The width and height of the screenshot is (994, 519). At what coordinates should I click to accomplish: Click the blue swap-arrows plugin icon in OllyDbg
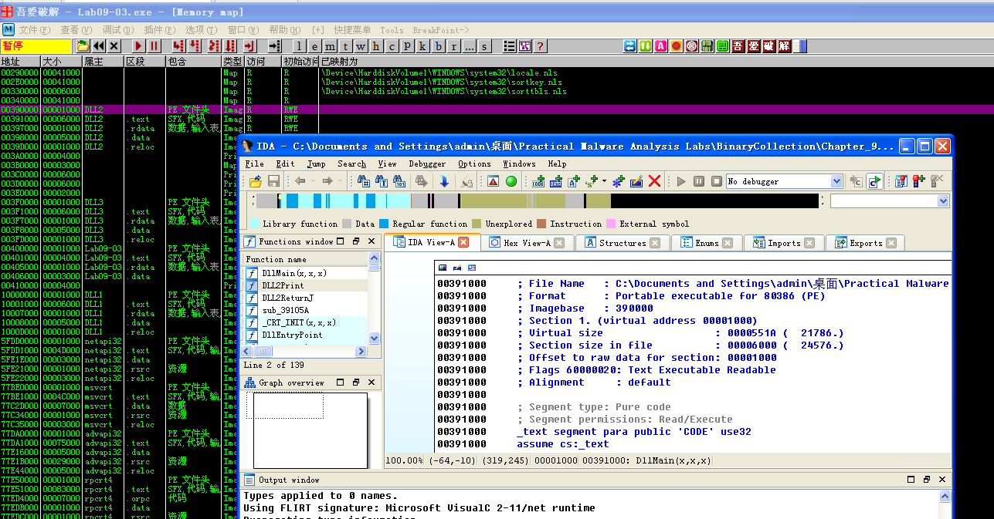(630, 46)
